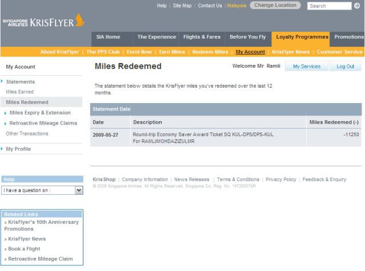
Task: Open Terms & Conditions footer link
Action: (x=238, y=179)
